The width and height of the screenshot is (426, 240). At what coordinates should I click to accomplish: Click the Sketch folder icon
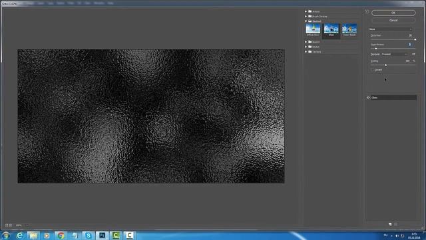(x=310, y=42)
